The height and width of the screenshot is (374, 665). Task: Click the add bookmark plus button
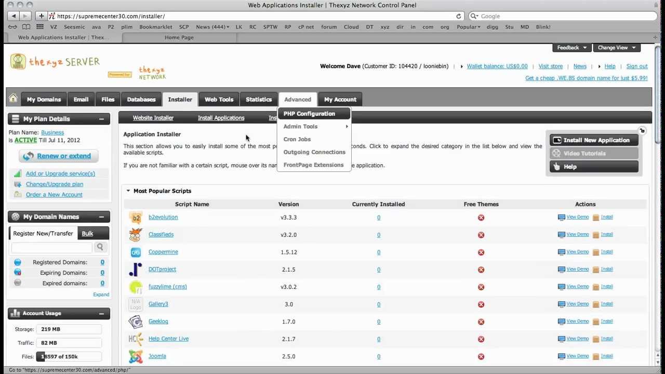(41, 16)
